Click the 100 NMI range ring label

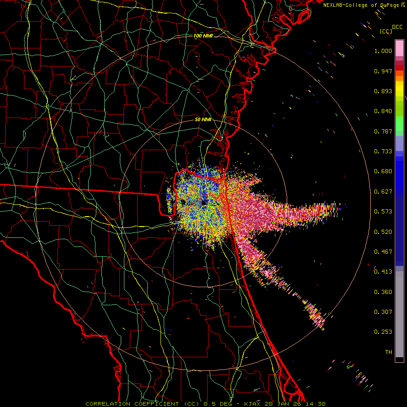tap(203, 36)
